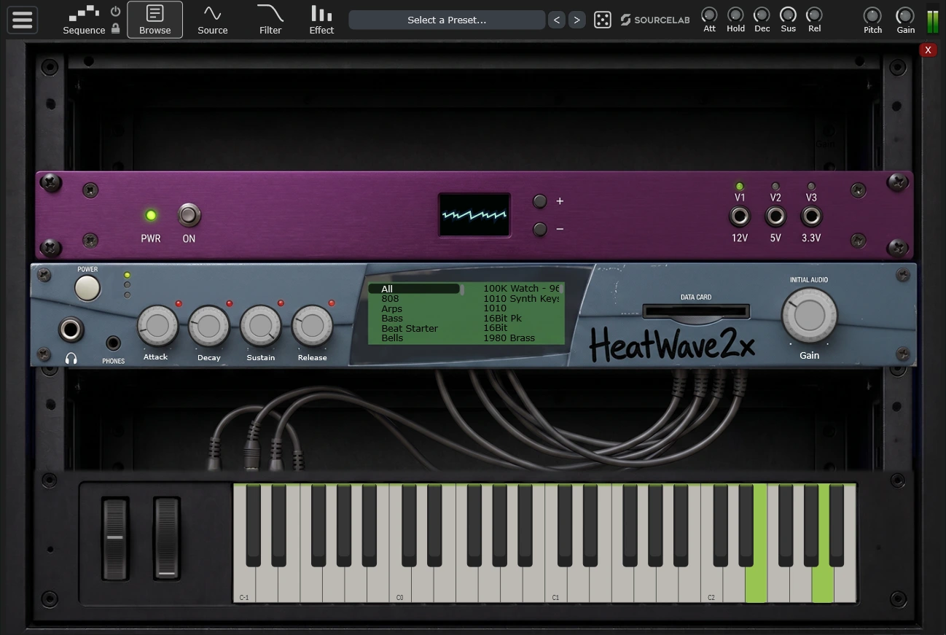Screen dimensions: 946x635
Task: Click the green PWR LED indicator
Action: point(151,215)
